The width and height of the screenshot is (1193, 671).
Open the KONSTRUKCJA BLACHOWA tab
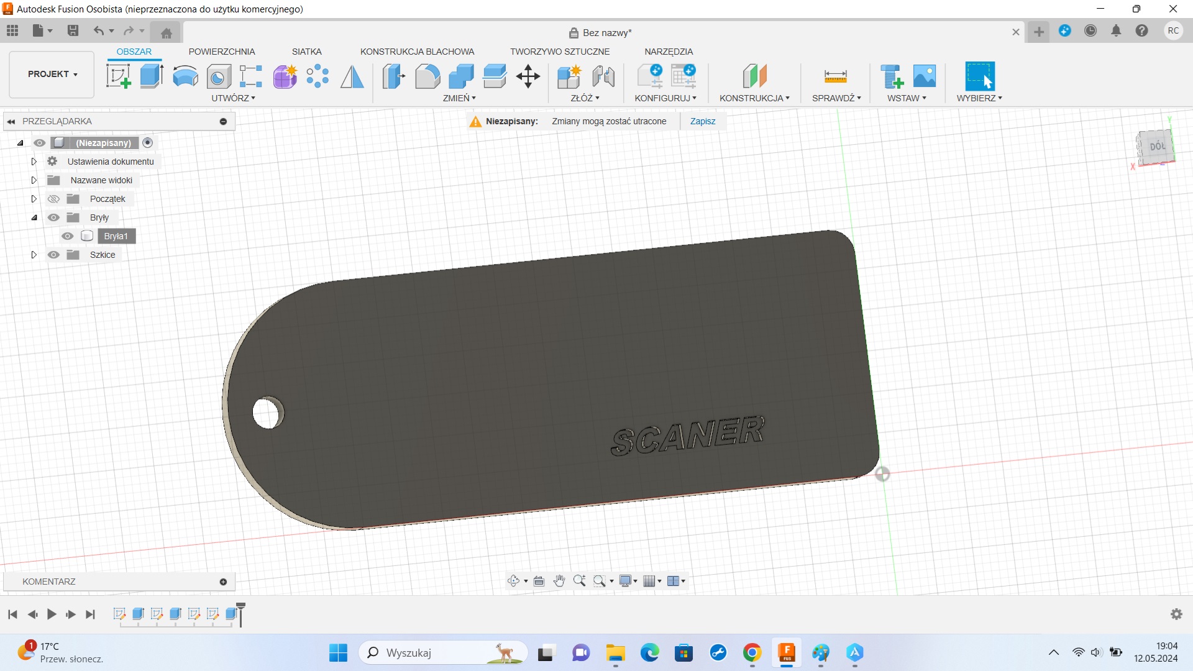pos(418,52)
